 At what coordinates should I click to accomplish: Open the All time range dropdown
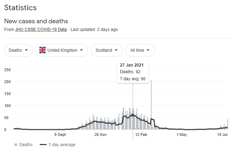pyautogui.click(x=140, y=50)
